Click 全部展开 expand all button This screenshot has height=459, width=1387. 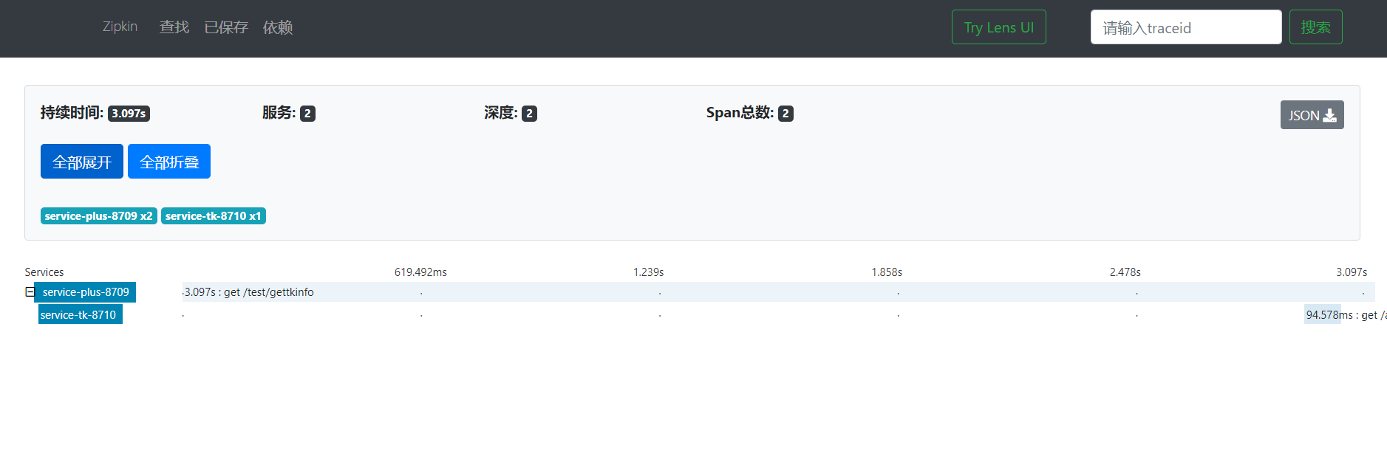coord(82,162)
